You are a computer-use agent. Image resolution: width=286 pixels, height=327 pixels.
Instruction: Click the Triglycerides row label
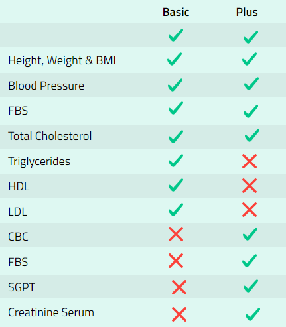tap(39, 161)
